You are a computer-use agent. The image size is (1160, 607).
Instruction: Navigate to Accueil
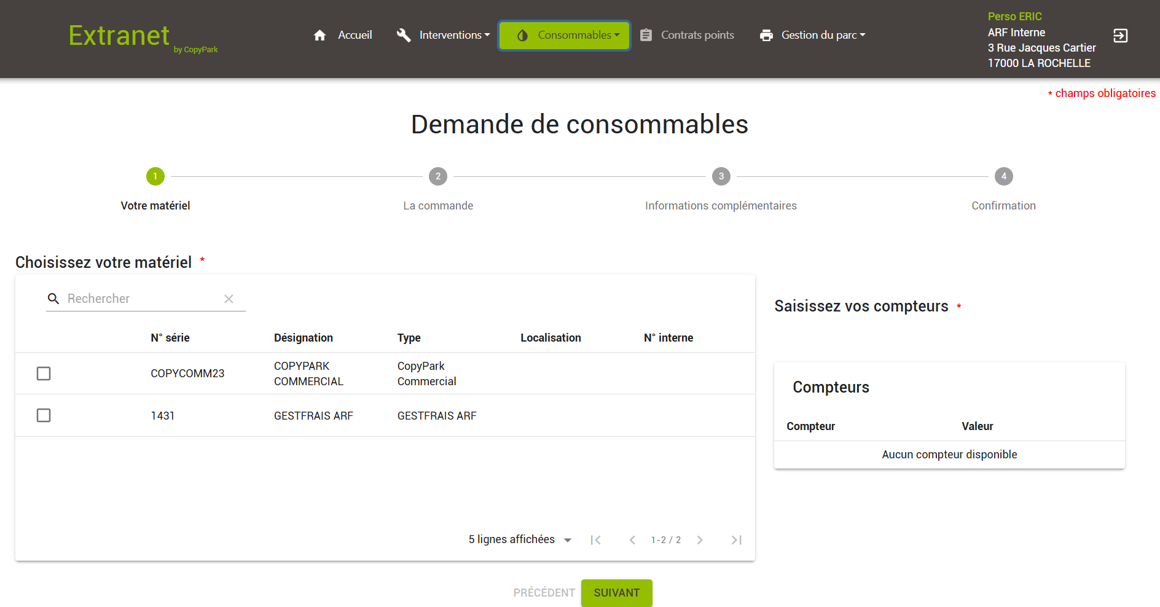click(x=355, y=36)
